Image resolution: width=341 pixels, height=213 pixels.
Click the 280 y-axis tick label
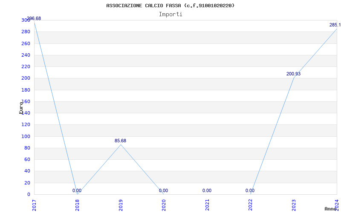pyautogui.click(x=26, y=32)
